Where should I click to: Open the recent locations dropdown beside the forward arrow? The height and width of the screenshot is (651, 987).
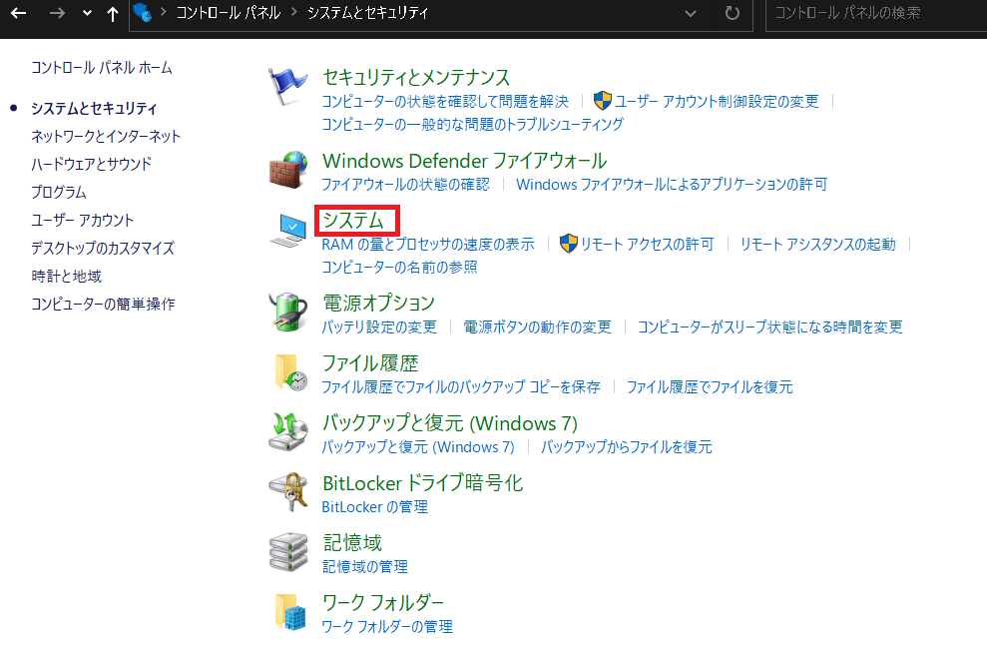click(x=87, y=14)
